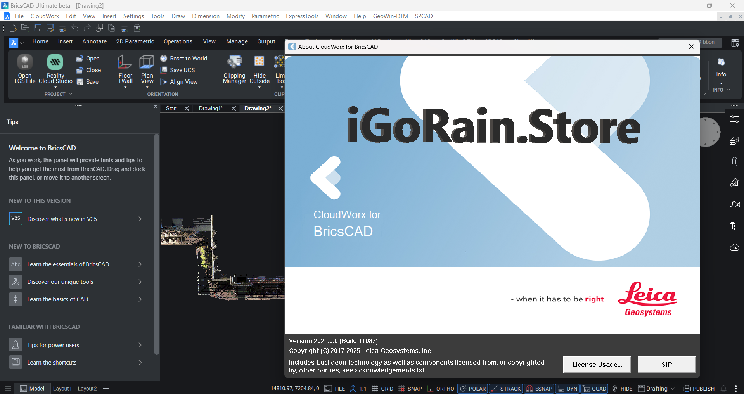Open the Clipping Manager
This screenshot has height=394, width=744.
click(x=234, y=62)
